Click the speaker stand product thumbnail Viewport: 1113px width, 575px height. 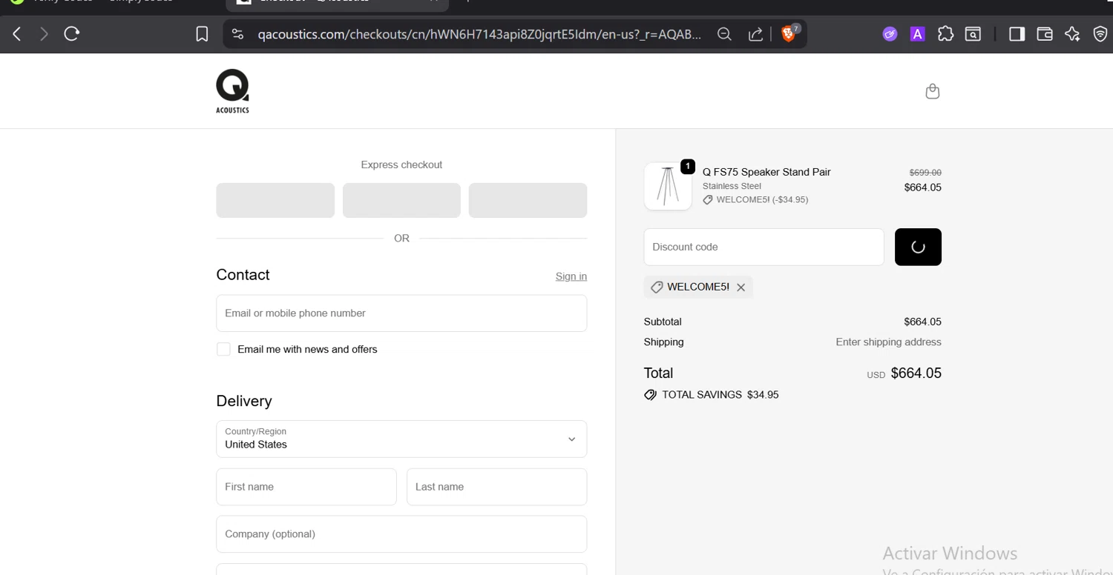point(668,187)
